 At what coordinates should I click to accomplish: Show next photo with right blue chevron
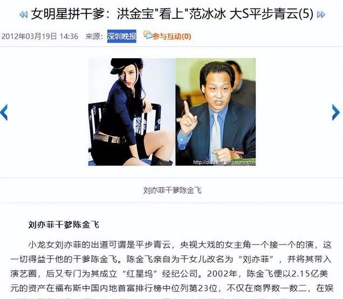pos(336,112)
